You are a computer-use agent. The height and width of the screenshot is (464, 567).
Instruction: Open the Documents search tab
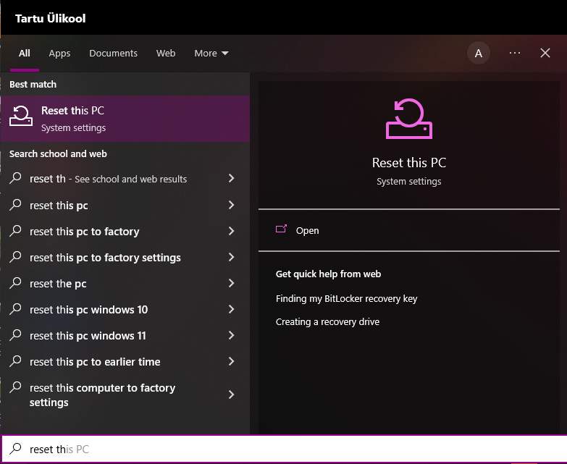(x=113, y=53)
